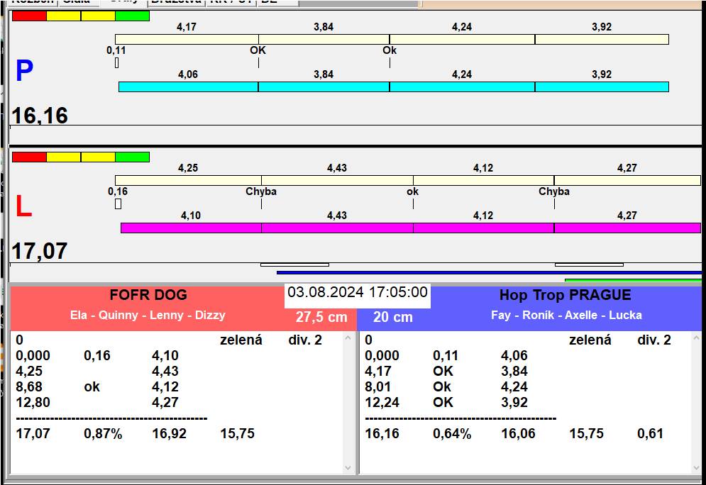Click the FOFR DOG results scroll down arrow
706x485 pixels.
(348, 468)
